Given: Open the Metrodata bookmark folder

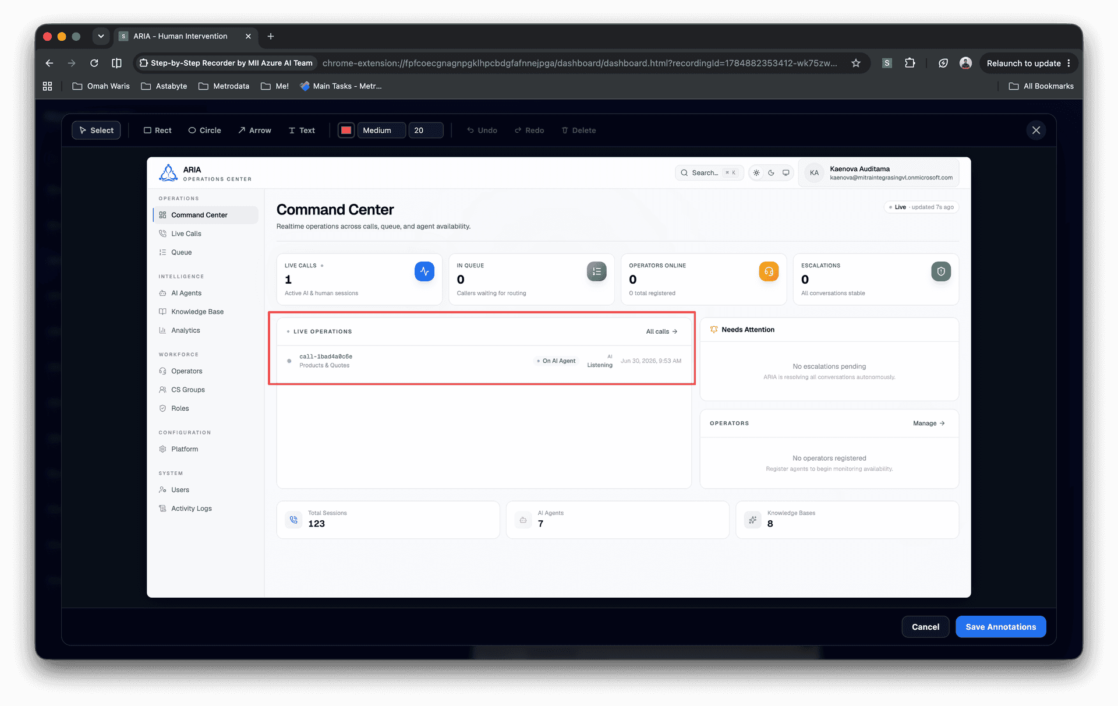Looking at the screenshot, I should (x=224, y=86).
